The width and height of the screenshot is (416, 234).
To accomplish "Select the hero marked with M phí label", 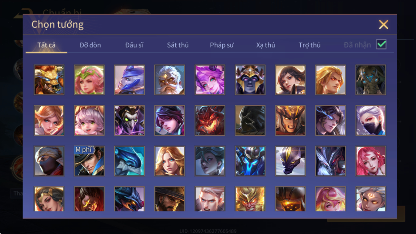I will coord(89,161).
